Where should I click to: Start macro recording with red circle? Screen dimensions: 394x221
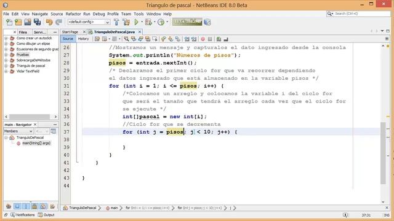[203, 39]
